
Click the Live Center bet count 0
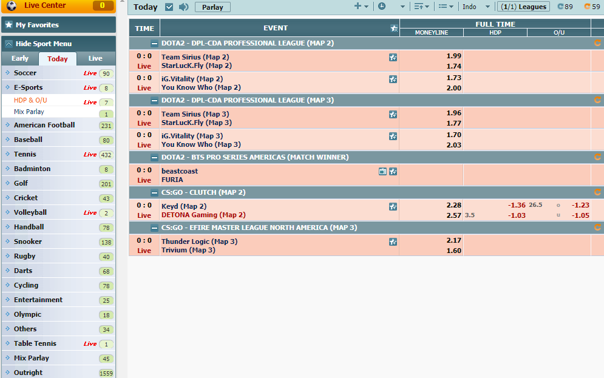click(103, 5)
